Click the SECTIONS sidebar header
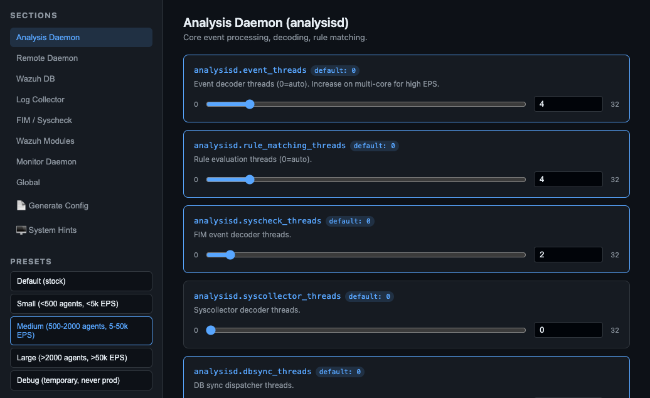Image resolution: width=650 pixels, height=398 pixels. point(34,15)
